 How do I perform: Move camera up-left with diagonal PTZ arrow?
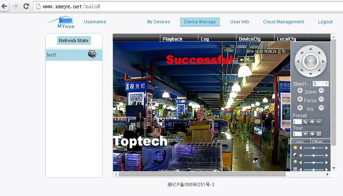(x=302, y=53)
